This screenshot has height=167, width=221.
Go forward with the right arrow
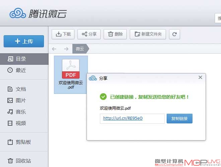click(x=66, y=49)
